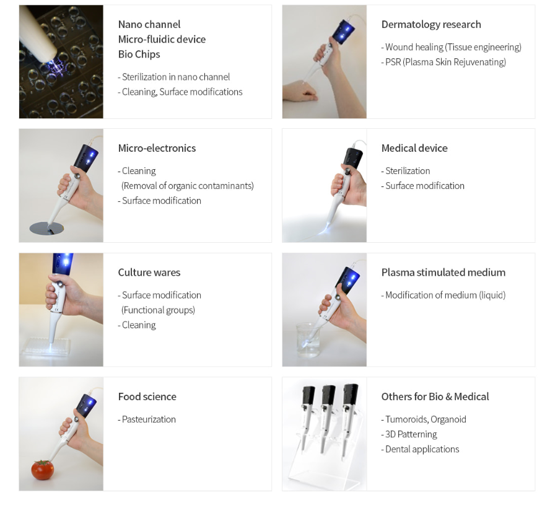The height and width of the screenshot is (508, 550).
Task: Select the Pasteurization bullet text
Action: click(147, 419)
